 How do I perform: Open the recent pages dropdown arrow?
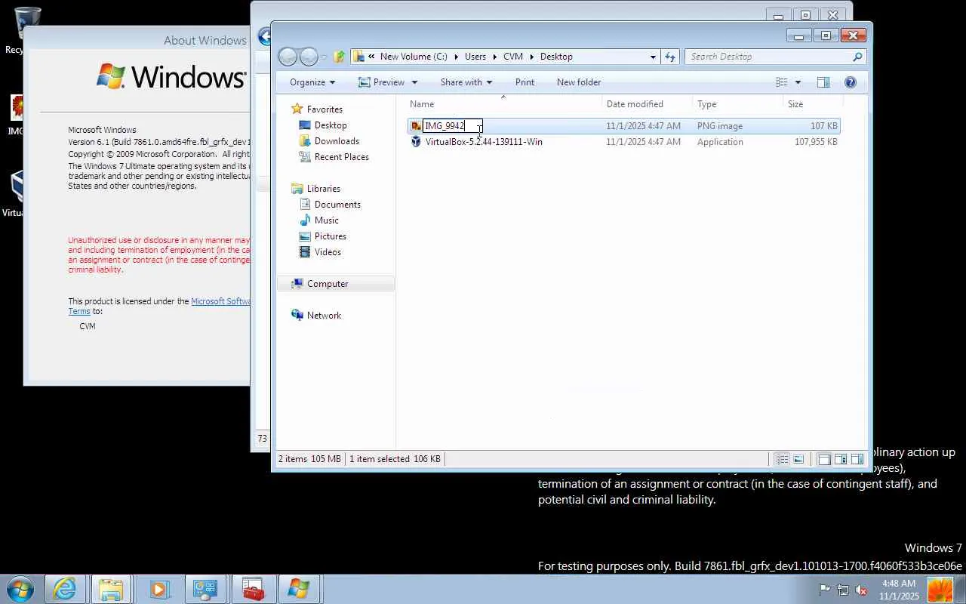325,57
